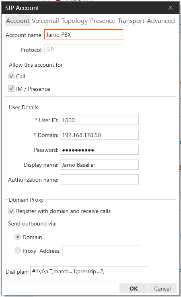Select the Password field

pyautogui.click(x=99, y=150)
